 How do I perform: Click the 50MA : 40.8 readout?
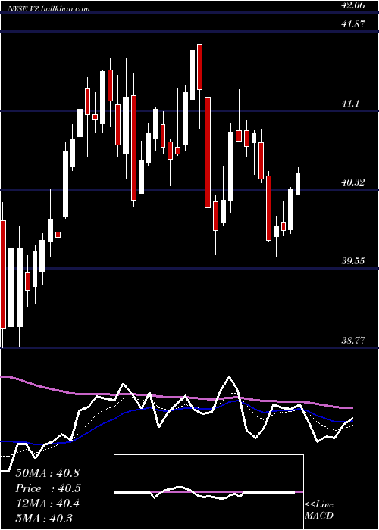point(47,473)
